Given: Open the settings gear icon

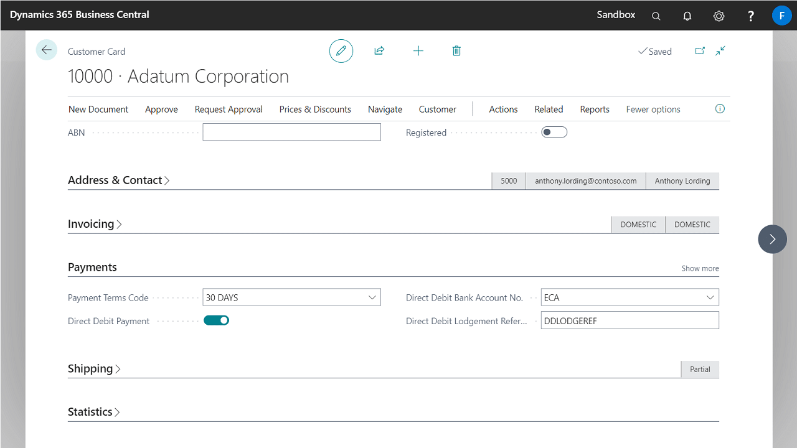Looking at the screenshot, I should [x=719, y=16].
